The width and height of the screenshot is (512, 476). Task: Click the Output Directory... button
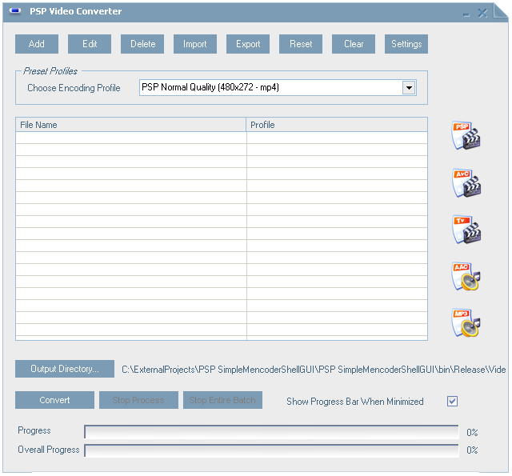point(65,369)
